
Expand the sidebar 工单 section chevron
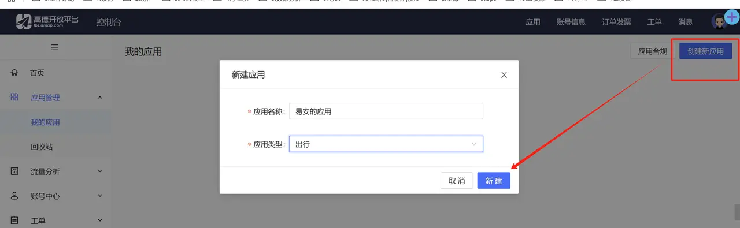[x=100, y=220]
